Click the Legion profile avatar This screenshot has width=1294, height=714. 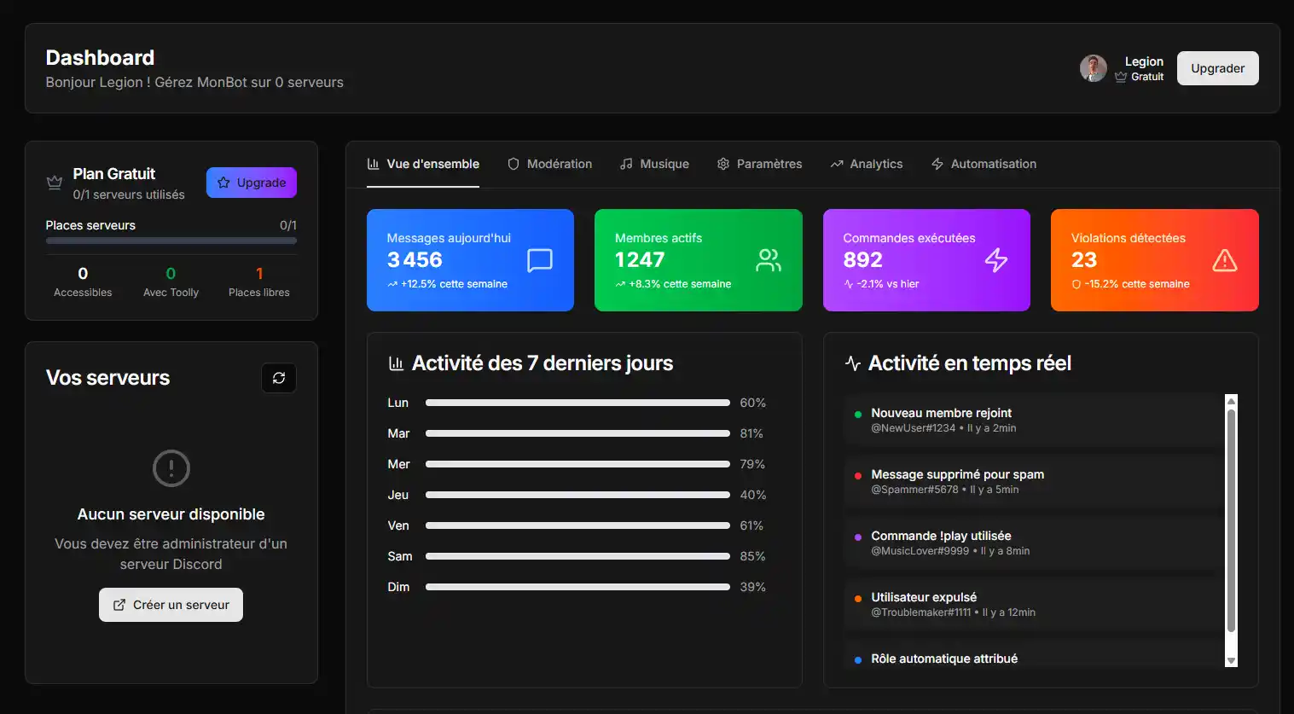pyautogui.click(x=1093, y=68)
